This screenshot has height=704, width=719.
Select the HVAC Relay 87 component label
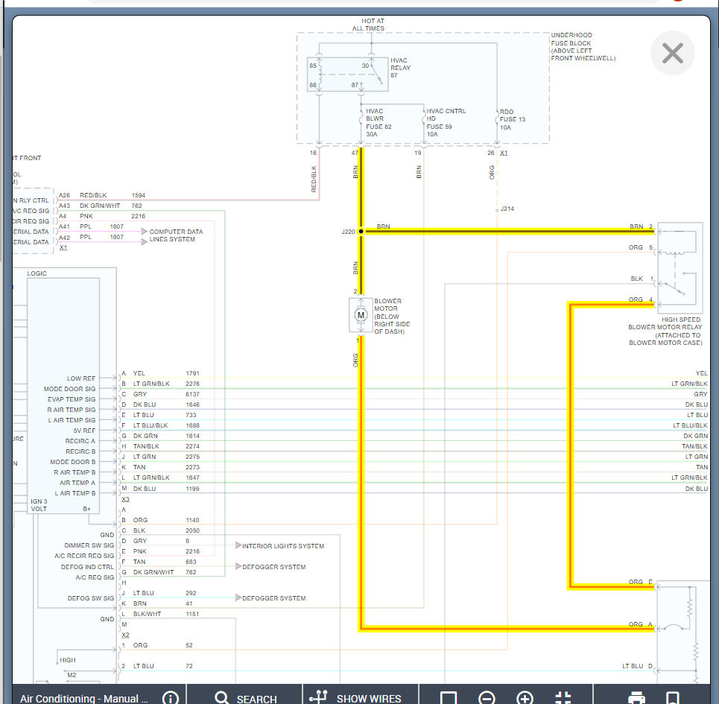pyautogui.click(x=400, y=68)
